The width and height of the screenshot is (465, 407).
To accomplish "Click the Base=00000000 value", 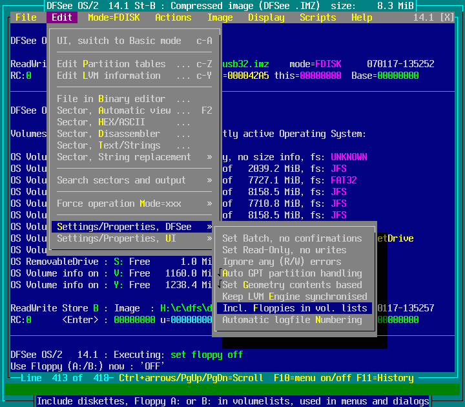I will 385,76.
